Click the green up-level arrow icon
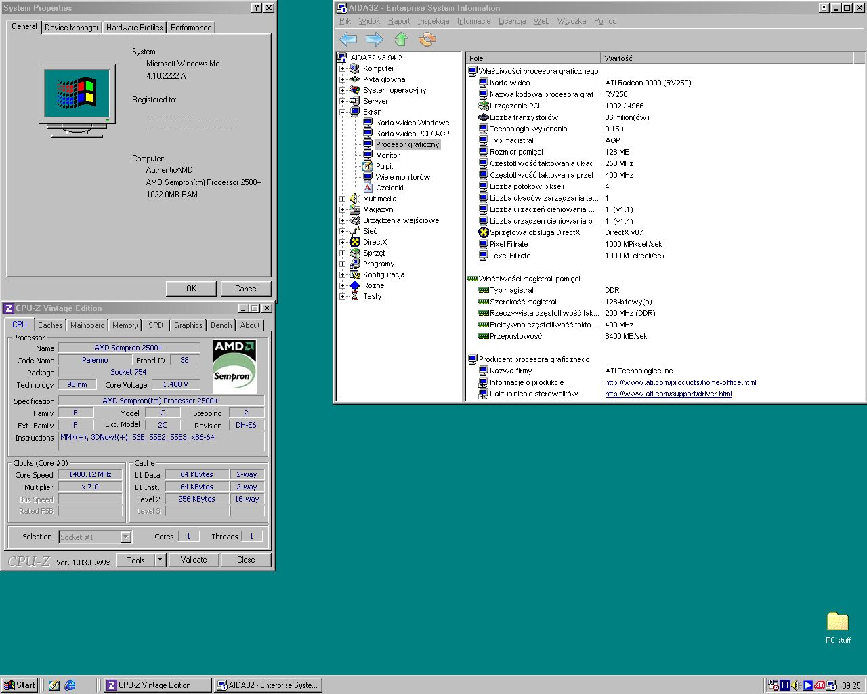867x694 pixels. (x=401, y=39)
